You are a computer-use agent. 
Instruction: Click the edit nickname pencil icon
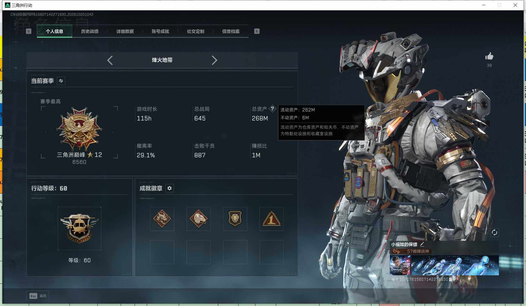click(x=422, y=244)
